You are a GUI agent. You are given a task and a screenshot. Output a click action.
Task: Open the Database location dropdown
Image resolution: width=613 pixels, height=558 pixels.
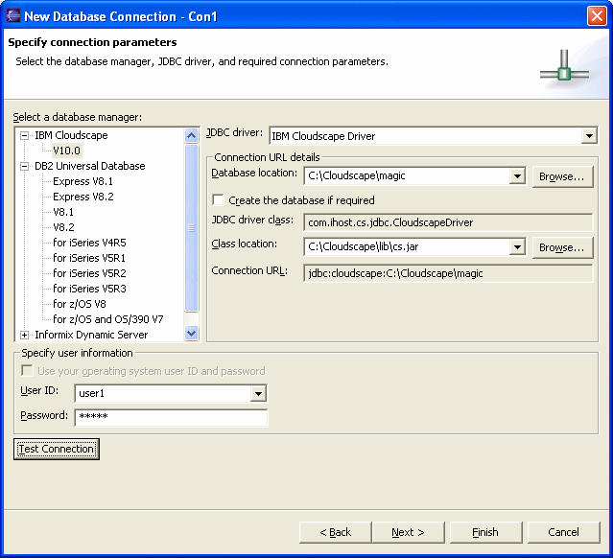(x=517, y=176)
